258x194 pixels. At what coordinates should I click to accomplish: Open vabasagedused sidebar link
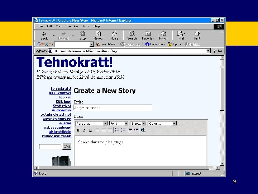[x=58, y=127]
